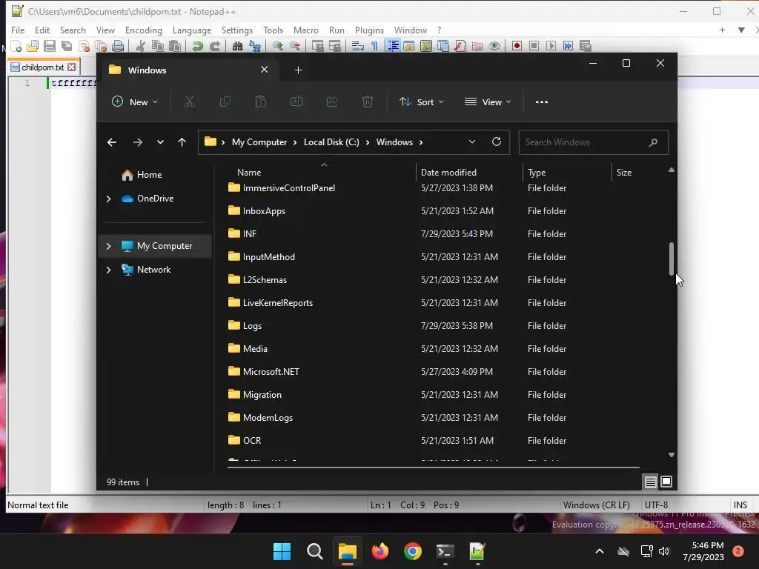Expand address bar history dropdown
The width and height of the screenshot is (759, 569).
(472, 142)
